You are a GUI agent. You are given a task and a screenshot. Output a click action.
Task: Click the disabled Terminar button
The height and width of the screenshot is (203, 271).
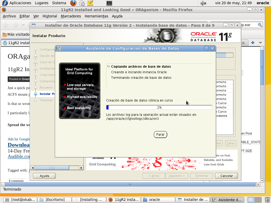pyautogui.click(x=201, y=176)
